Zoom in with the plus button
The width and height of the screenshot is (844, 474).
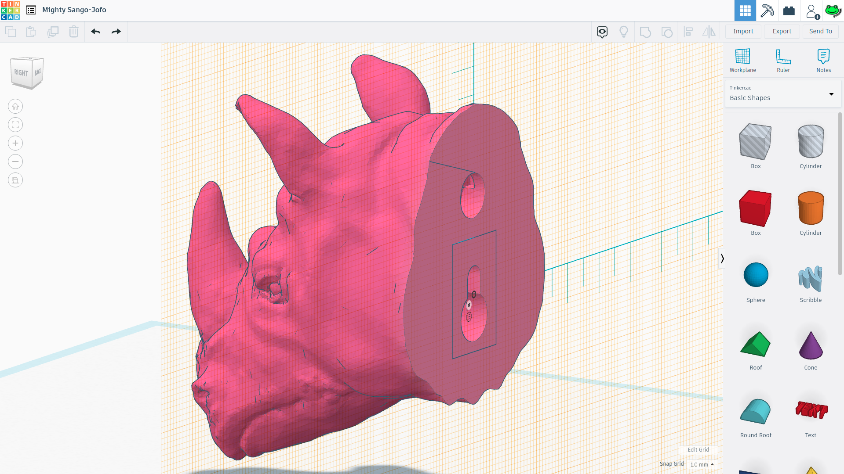(x=15, y=143)
